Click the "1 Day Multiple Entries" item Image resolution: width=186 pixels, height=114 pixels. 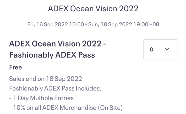point(43,98)
